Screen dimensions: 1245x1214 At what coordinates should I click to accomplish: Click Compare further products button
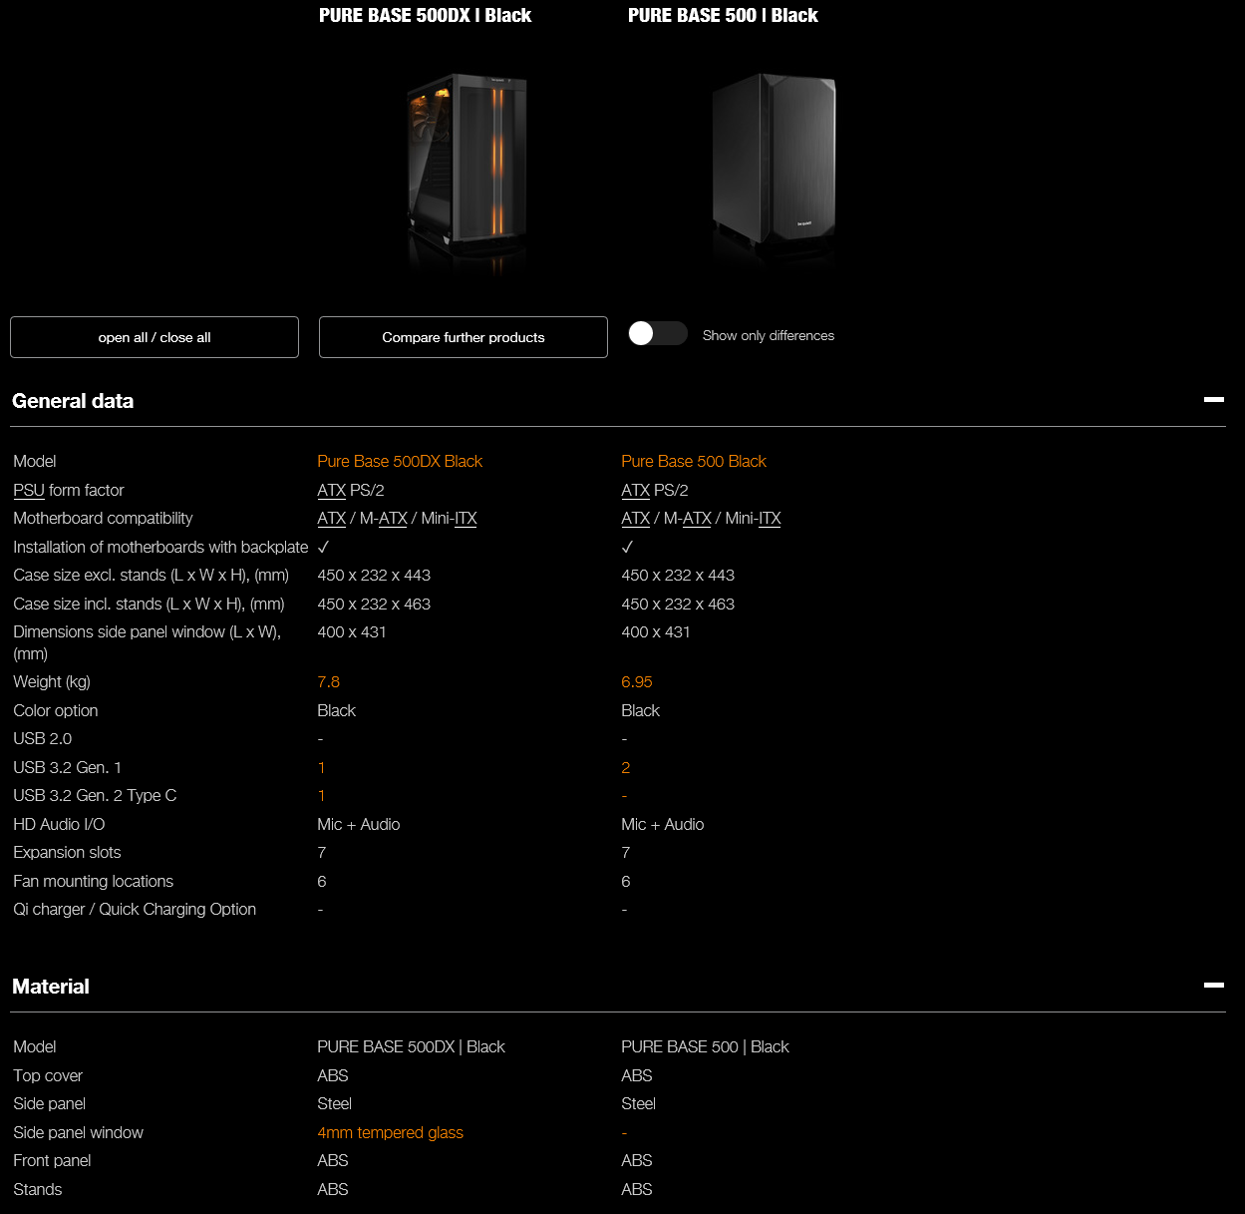pos(464,337)
